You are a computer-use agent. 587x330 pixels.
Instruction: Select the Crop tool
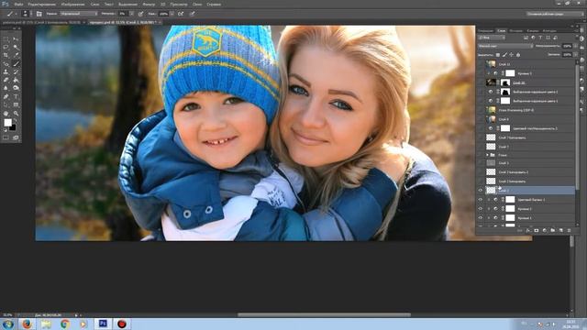point(6,55)
